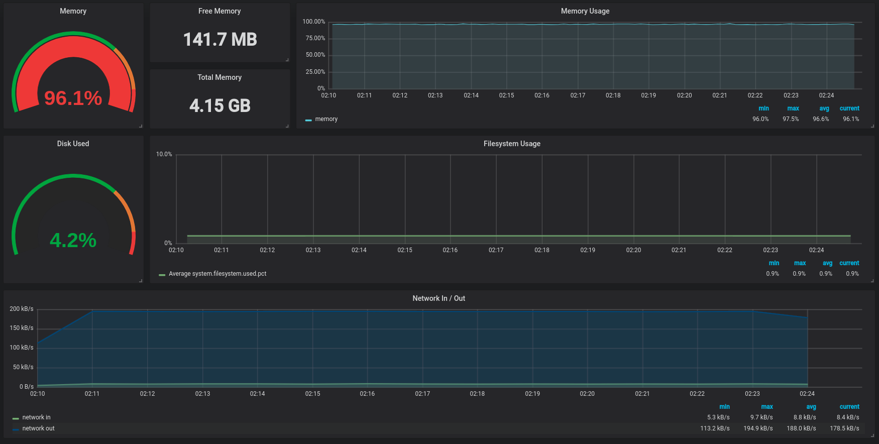The width and height of the screenshot is (879, 444).
Task: Open the Free Memory panel title menu
Action: click(x=219, y=11)
